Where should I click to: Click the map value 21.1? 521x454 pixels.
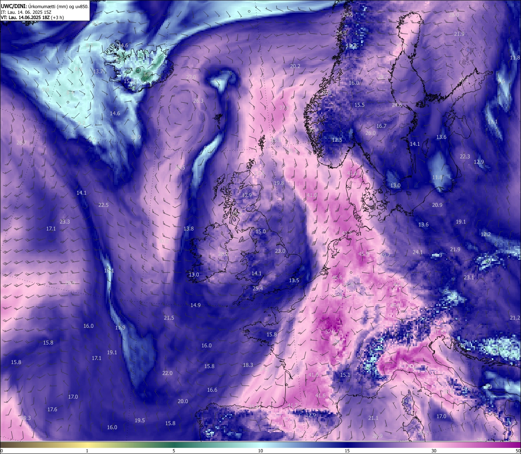[373, 418]
